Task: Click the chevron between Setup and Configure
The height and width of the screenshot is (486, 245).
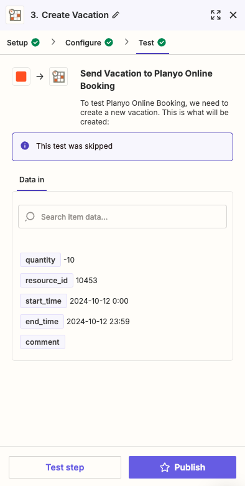Action: pos(53,42)
